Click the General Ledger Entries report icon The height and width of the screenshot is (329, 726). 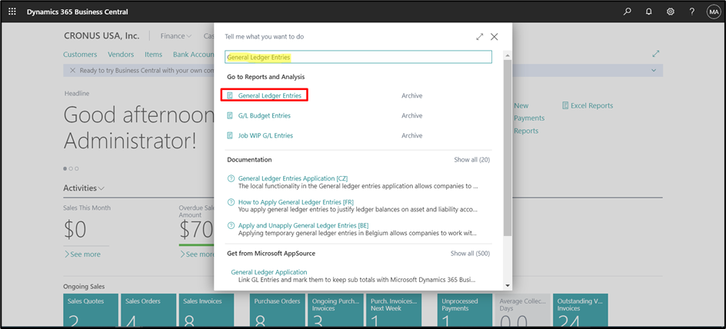coord(230,96)
